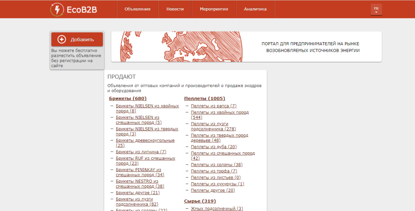Open Брикеты NIELSEN из хвойных пород link
The height and width of the screenshot is (211, 415).
pos(147,109)
